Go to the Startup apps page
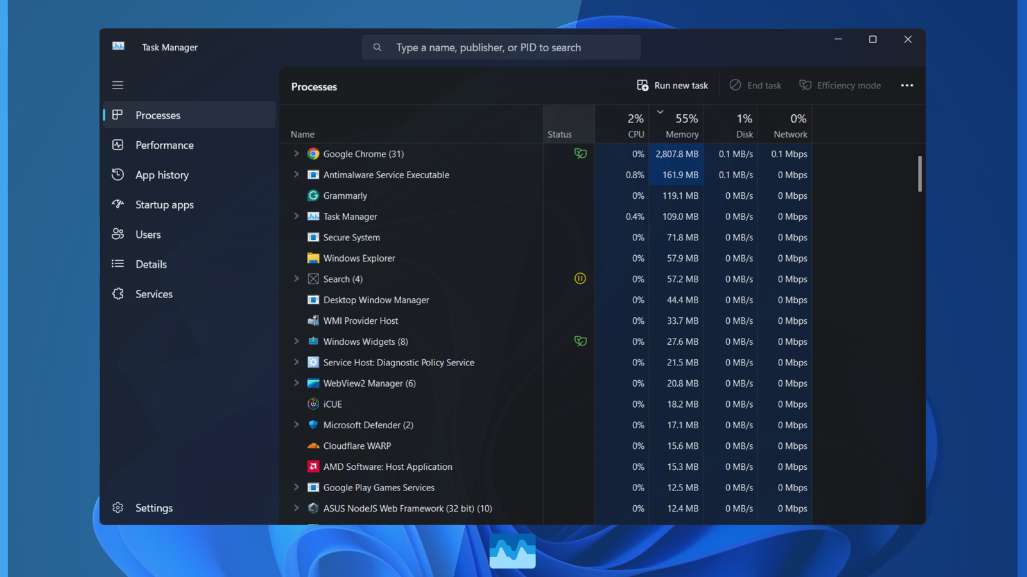Screen dimensions: 1027x577 (x=189, y=205)
